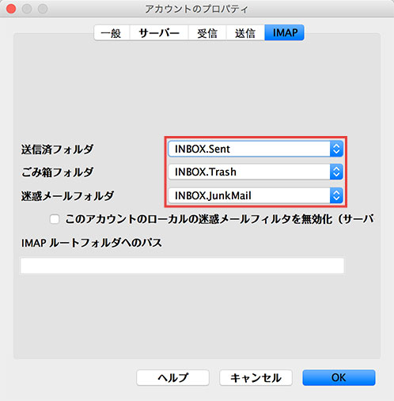Click the blue arrow stepper for 迷惑メールフォルダ
The height and width of the screenshot is (401, 394).
point(336,195)
